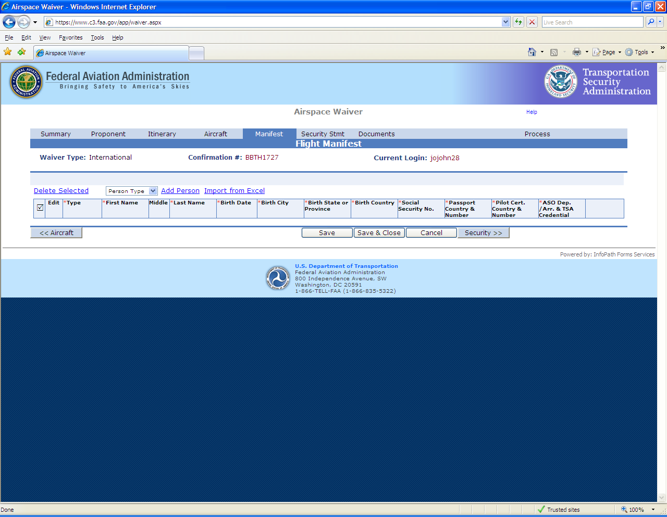Click the Feeds RSS icon

click(554, 52)
